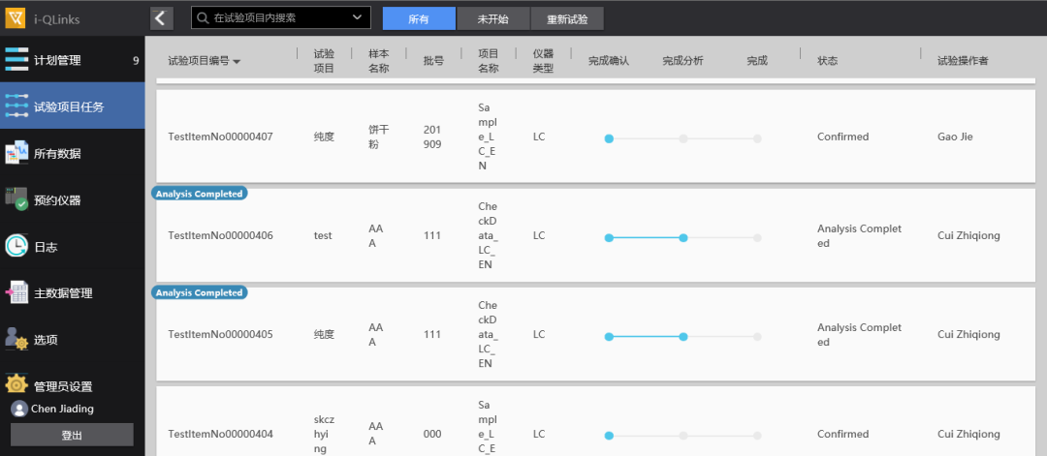Click the 完成分析 column header

pos(682,61)
